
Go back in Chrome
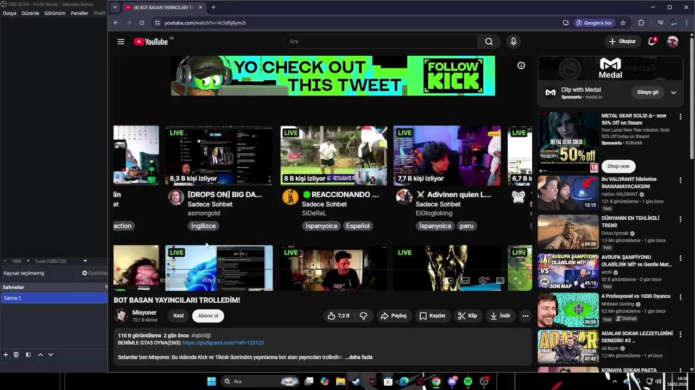116,23
